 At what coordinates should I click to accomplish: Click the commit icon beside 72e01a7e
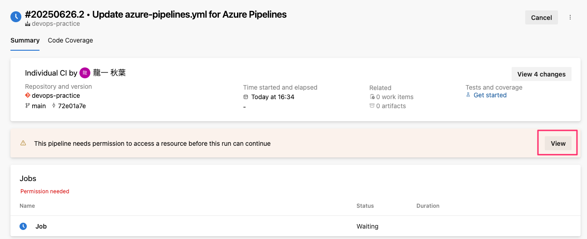pos(54,106)
